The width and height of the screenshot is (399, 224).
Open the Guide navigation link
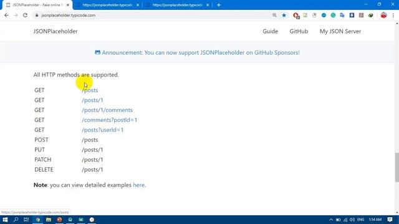270,31
